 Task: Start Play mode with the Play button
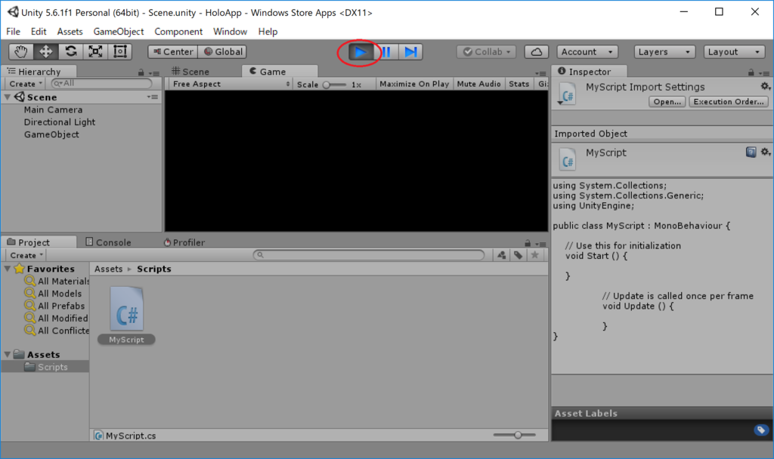pos(361,52)
